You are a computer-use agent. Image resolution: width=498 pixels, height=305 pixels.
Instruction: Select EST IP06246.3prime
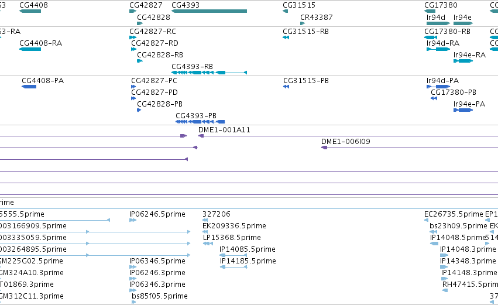[x=157, y=273]
